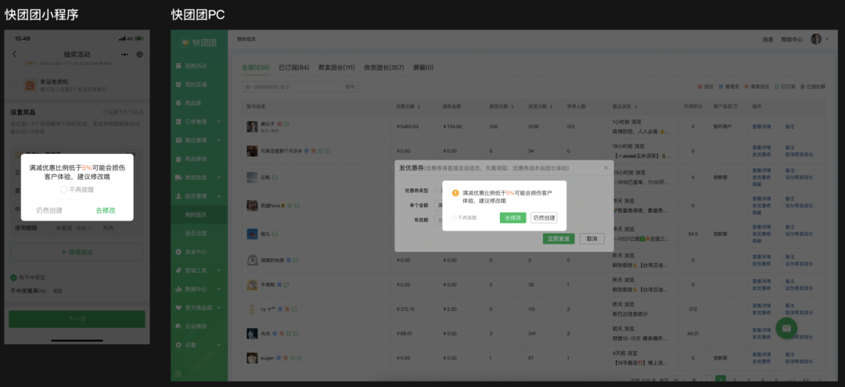Open the three-dot menu in the mini program header
The height and width of the screenshot is (387, 845).
tap(124, 54)
